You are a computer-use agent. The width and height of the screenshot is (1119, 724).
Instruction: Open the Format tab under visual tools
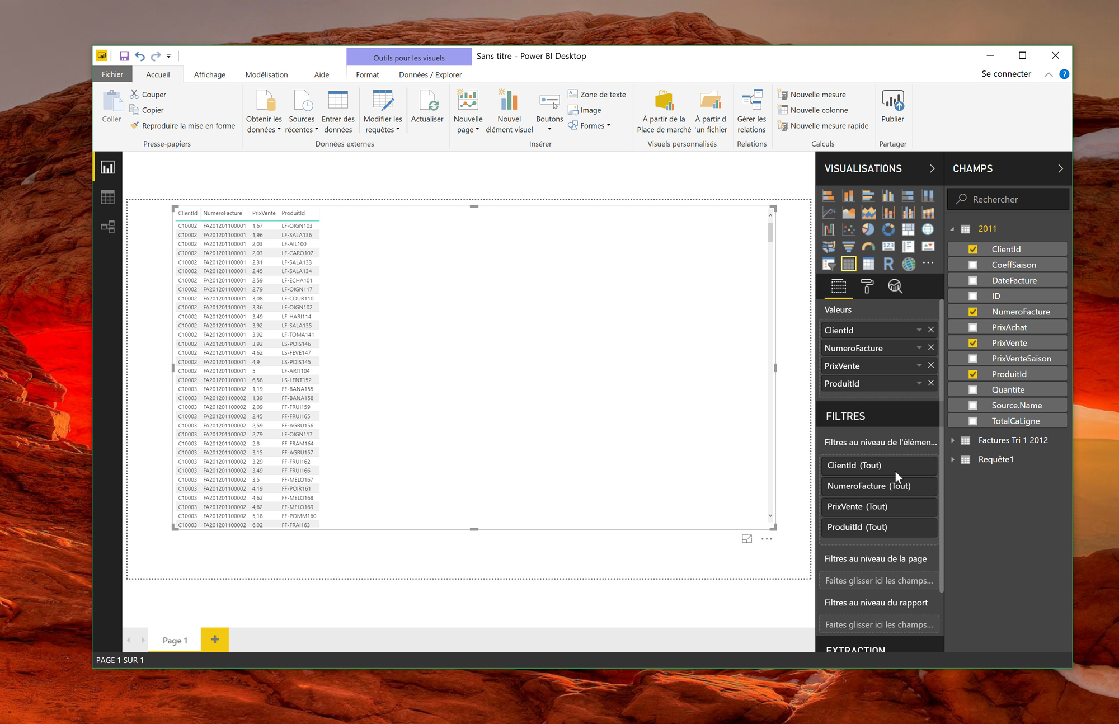pyautogui.click(x=367, y=74)
